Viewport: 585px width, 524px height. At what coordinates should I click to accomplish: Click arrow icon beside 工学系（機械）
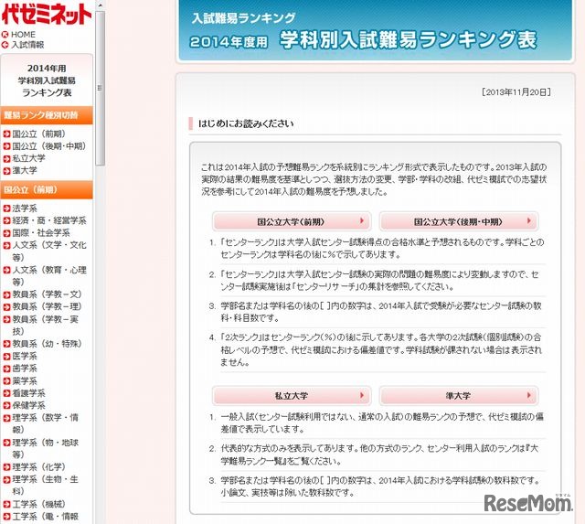pos(6,505)
